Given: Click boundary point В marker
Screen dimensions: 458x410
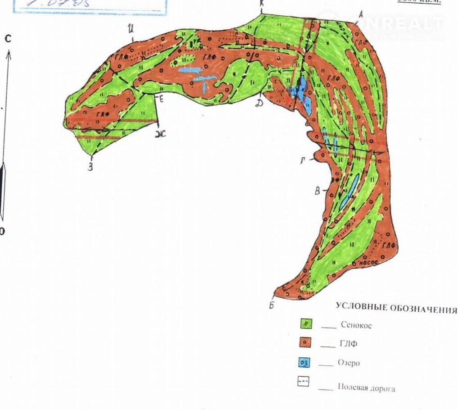Looking at the screenshot, I should [x=317, y=191].
